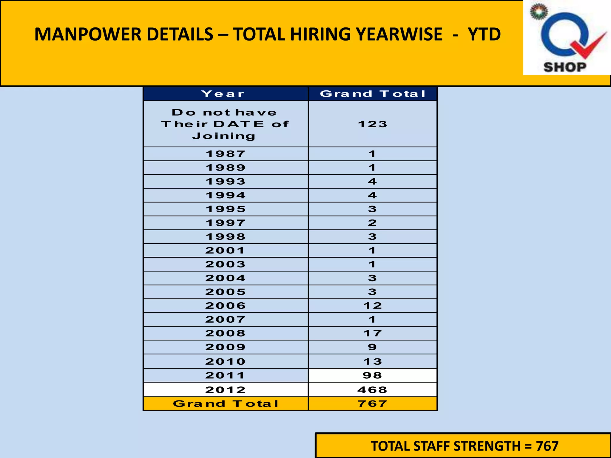Click the value 12 for 2006
This screenshot has width=611, height=458.
373,306
